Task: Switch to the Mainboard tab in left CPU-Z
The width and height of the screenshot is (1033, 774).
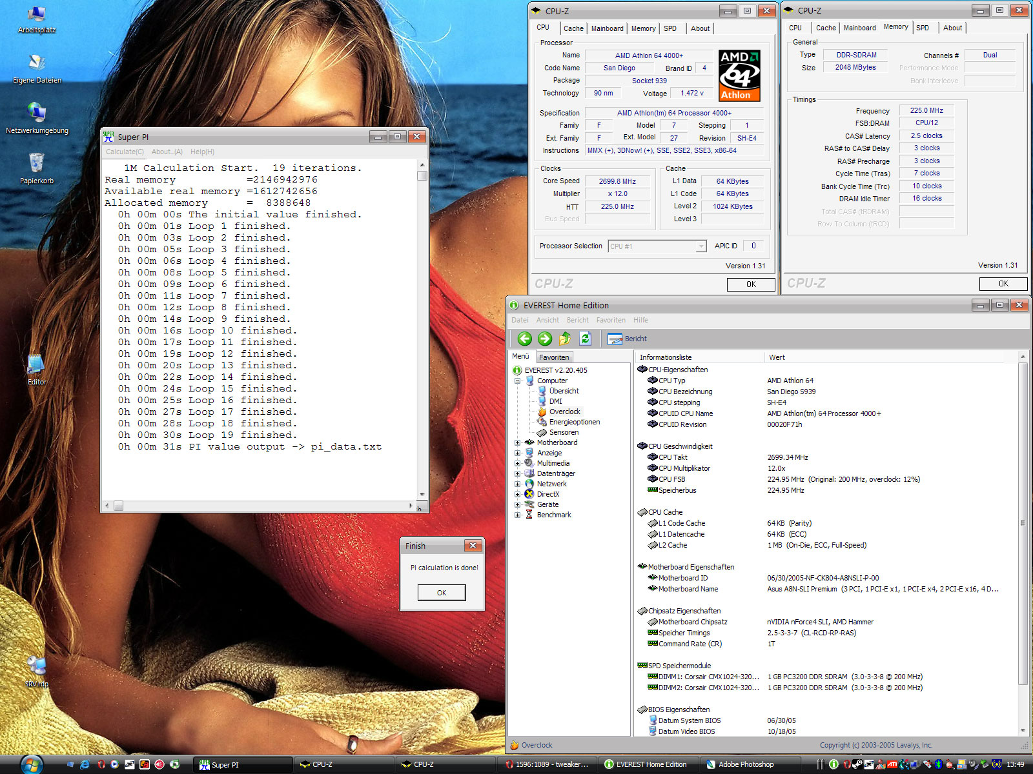Action: pyautogui.click(x=607, y=28)
